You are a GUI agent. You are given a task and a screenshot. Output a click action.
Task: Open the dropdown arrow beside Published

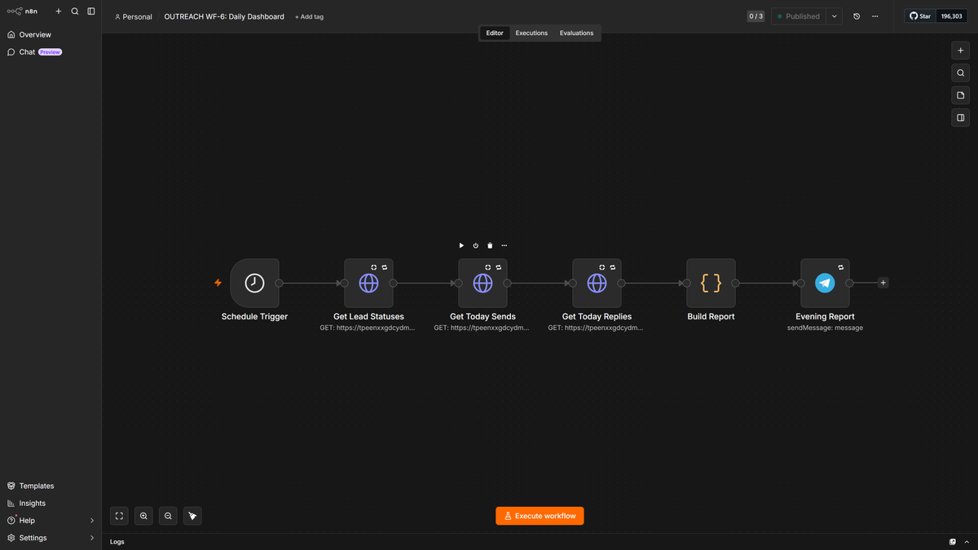[x=835, y=16]
